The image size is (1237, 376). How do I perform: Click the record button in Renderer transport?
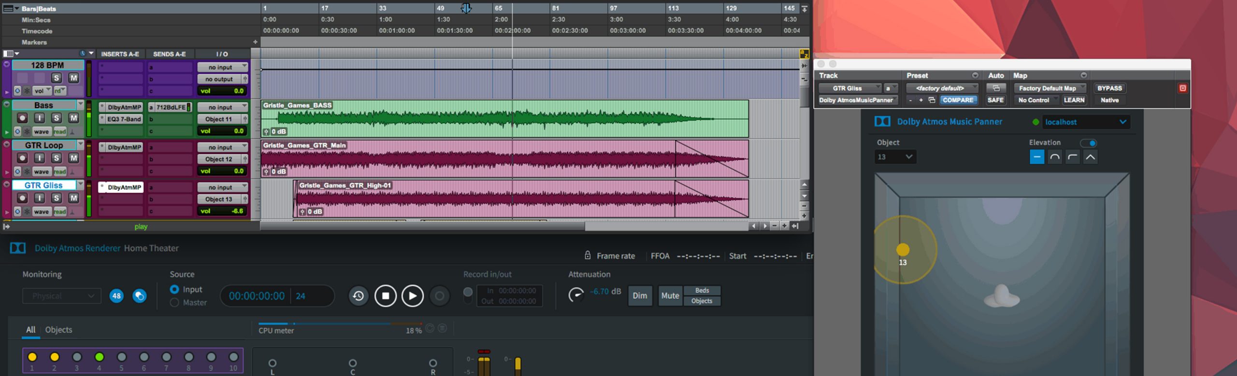[439, 295]
